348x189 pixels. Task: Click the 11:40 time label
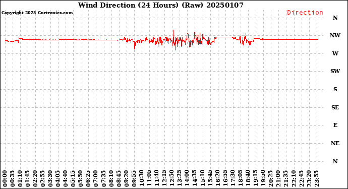[157, 178]
